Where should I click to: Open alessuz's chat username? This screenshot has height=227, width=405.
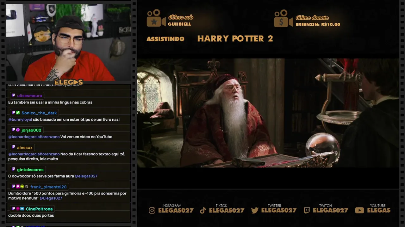(x=25, y=147)
